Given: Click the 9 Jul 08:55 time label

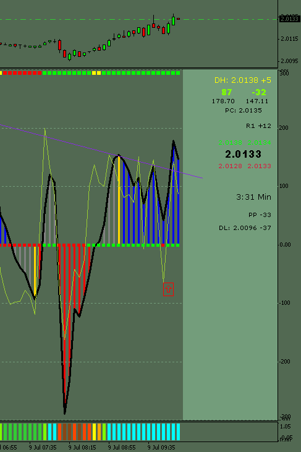Looking at the screenshot, I should [x=122, y=448].
